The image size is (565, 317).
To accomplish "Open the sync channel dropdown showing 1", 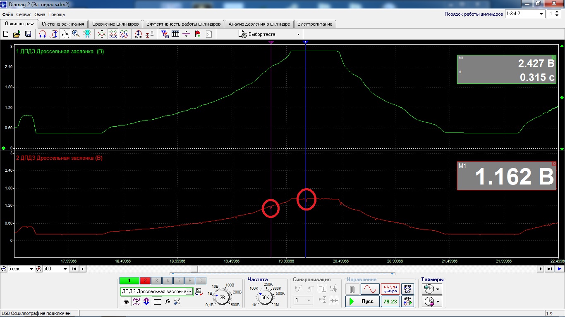I will click(303, 300).
